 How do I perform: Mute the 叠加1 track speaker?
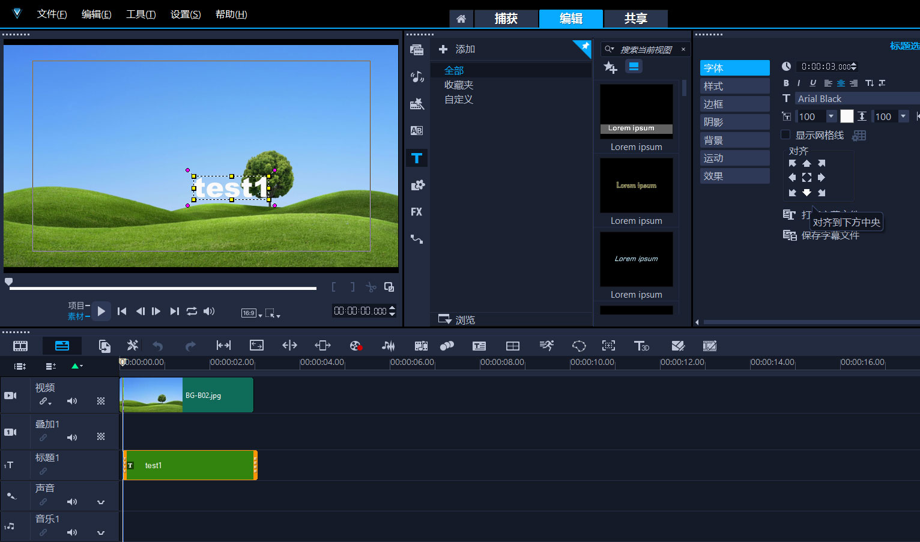click(x=72, y=438)
